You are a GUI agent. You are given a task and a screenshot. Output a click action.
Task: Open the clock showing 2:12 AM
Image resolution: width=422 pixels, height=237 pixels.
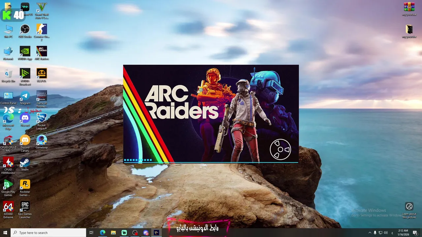(403, 233)
